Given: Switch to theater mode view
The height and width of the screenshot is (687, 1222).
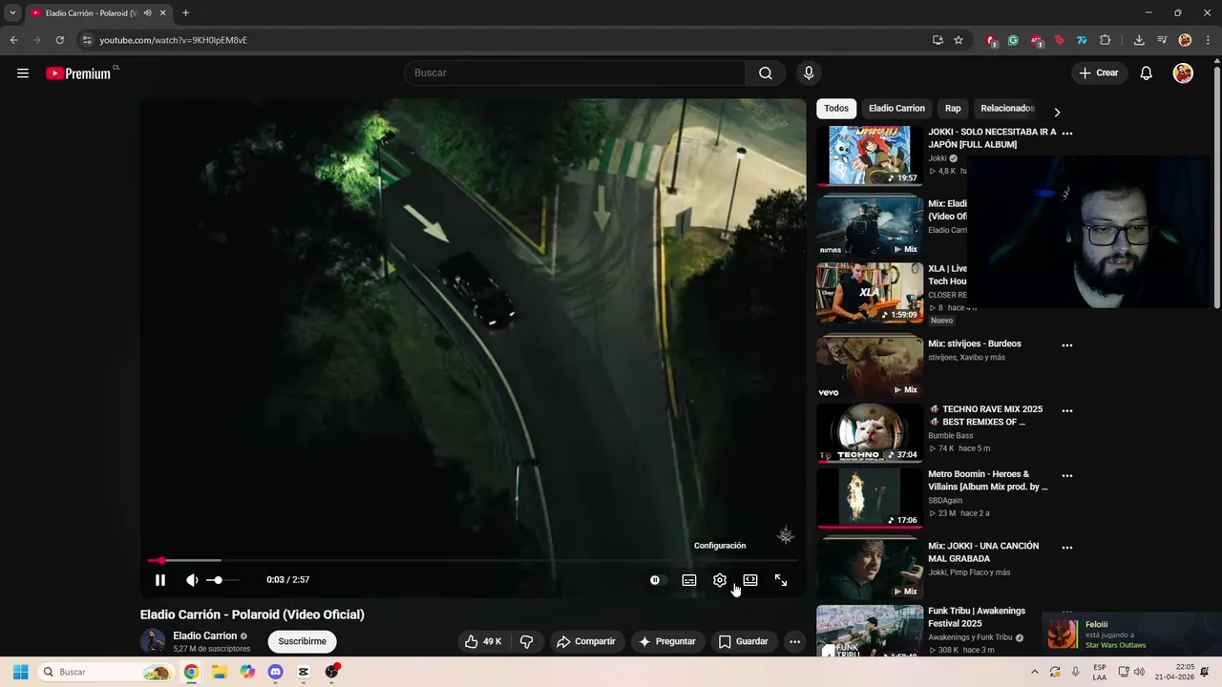Looking at the screenshot, I should [750, 580].
